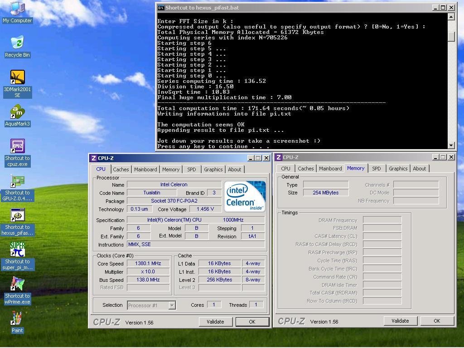This screenshot has width=464, height=348.
Task: Open the Caches tab in left CPU-Z
Action: pos(121,169)
